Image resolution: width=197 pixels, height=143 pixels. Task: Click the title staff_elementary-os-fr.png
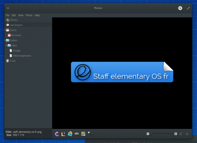pyautogui.click(x=27, y=132)
